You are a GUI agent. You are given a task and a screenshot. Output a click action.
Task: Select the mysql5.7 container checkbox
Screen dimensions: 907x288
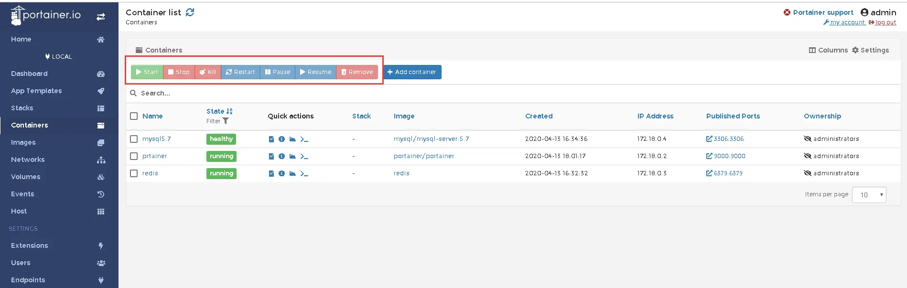pos(134,139)
